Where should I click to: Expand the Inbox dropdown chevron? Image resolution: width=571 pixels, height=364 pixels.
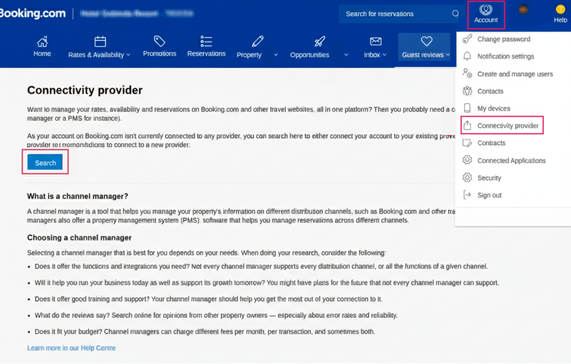[x=384, y=55]
